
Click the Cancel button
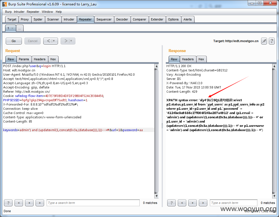[x=32, y=41]
